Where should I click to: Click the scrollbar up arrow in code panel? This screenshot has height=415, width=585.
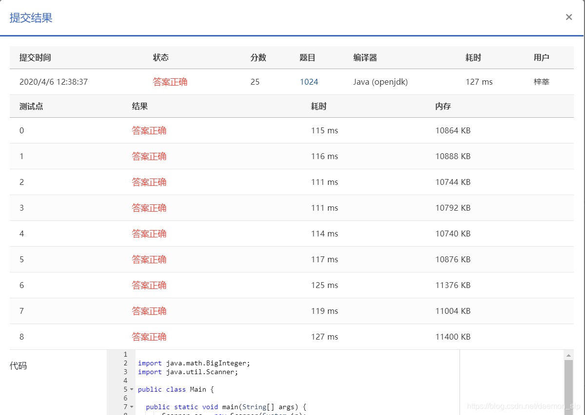[x=568, y=356]
